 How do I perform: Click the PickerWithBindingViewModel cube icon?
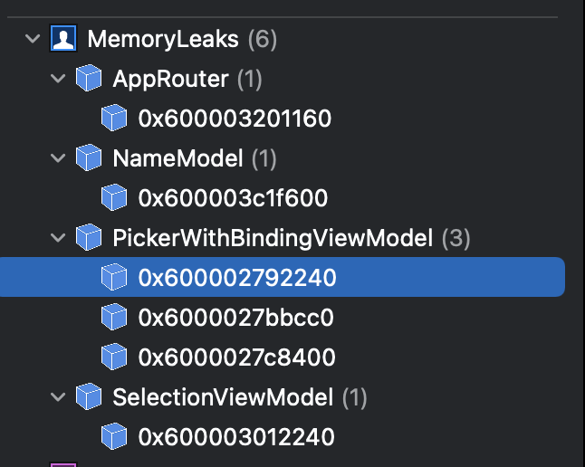click(x=88, y=238)
